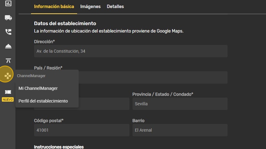Switch to the Información básica tab
Image resolution: width=266 pixels, height=149 pixels.
point(54,6)
